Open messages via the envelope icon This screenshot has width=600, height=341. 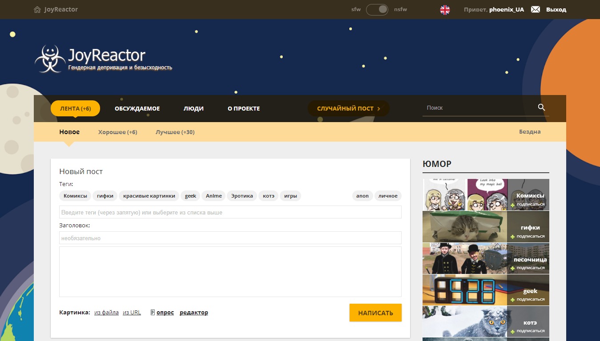point(535,9)
